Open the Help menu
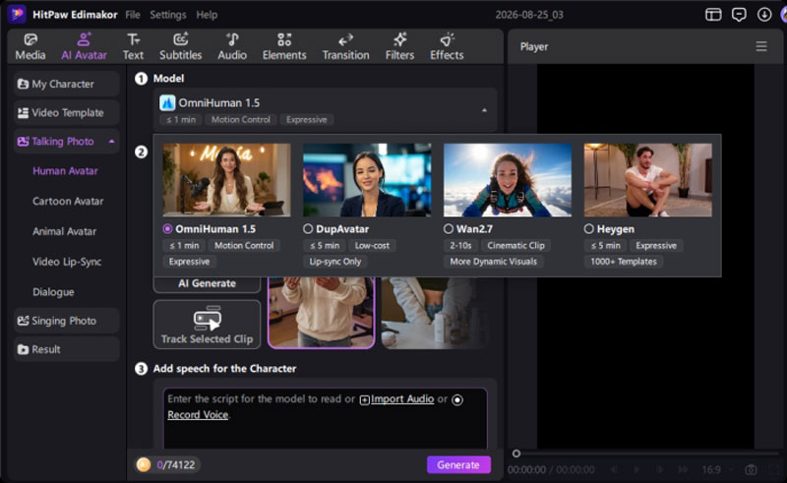 (x=207, y=15)
